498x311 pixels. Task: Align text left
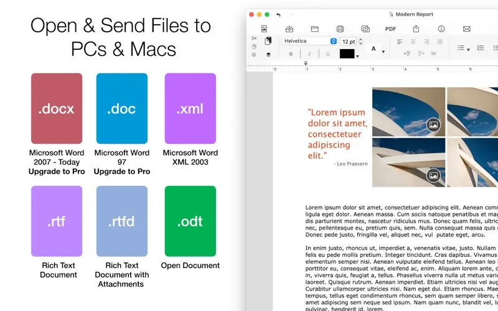[x=400, y=42]
